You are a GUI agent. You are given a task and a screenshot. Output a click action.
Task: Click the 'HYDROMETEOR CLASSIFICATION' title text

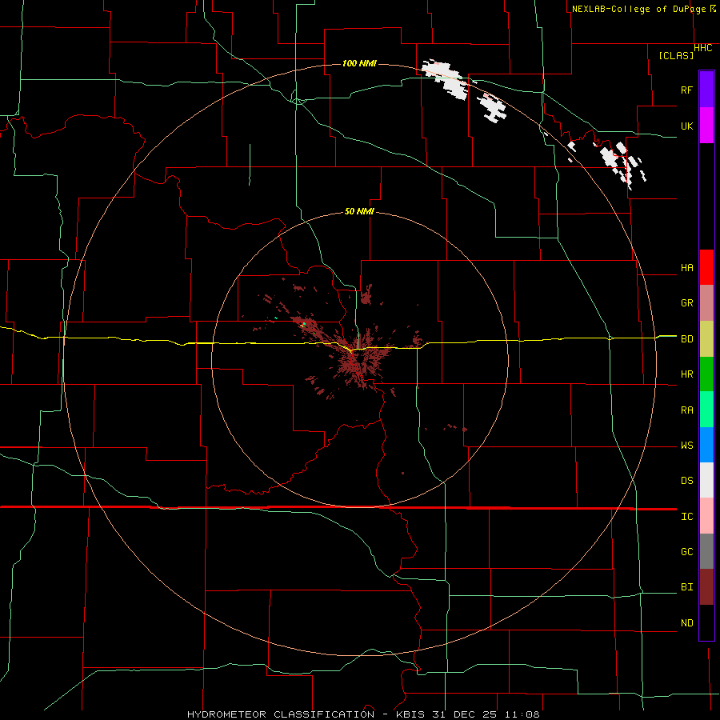coord(281,714)
